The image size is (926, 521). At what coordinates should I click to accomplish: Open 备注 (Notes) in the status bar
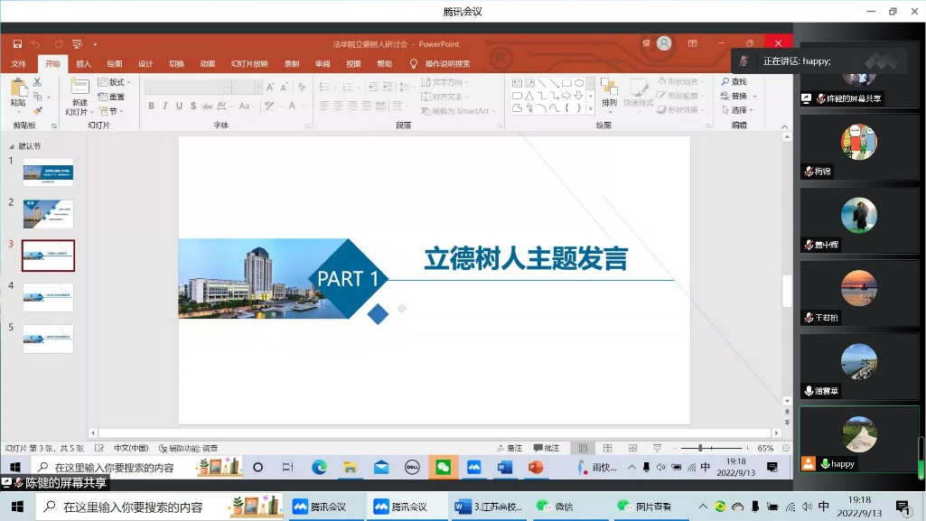510,448
